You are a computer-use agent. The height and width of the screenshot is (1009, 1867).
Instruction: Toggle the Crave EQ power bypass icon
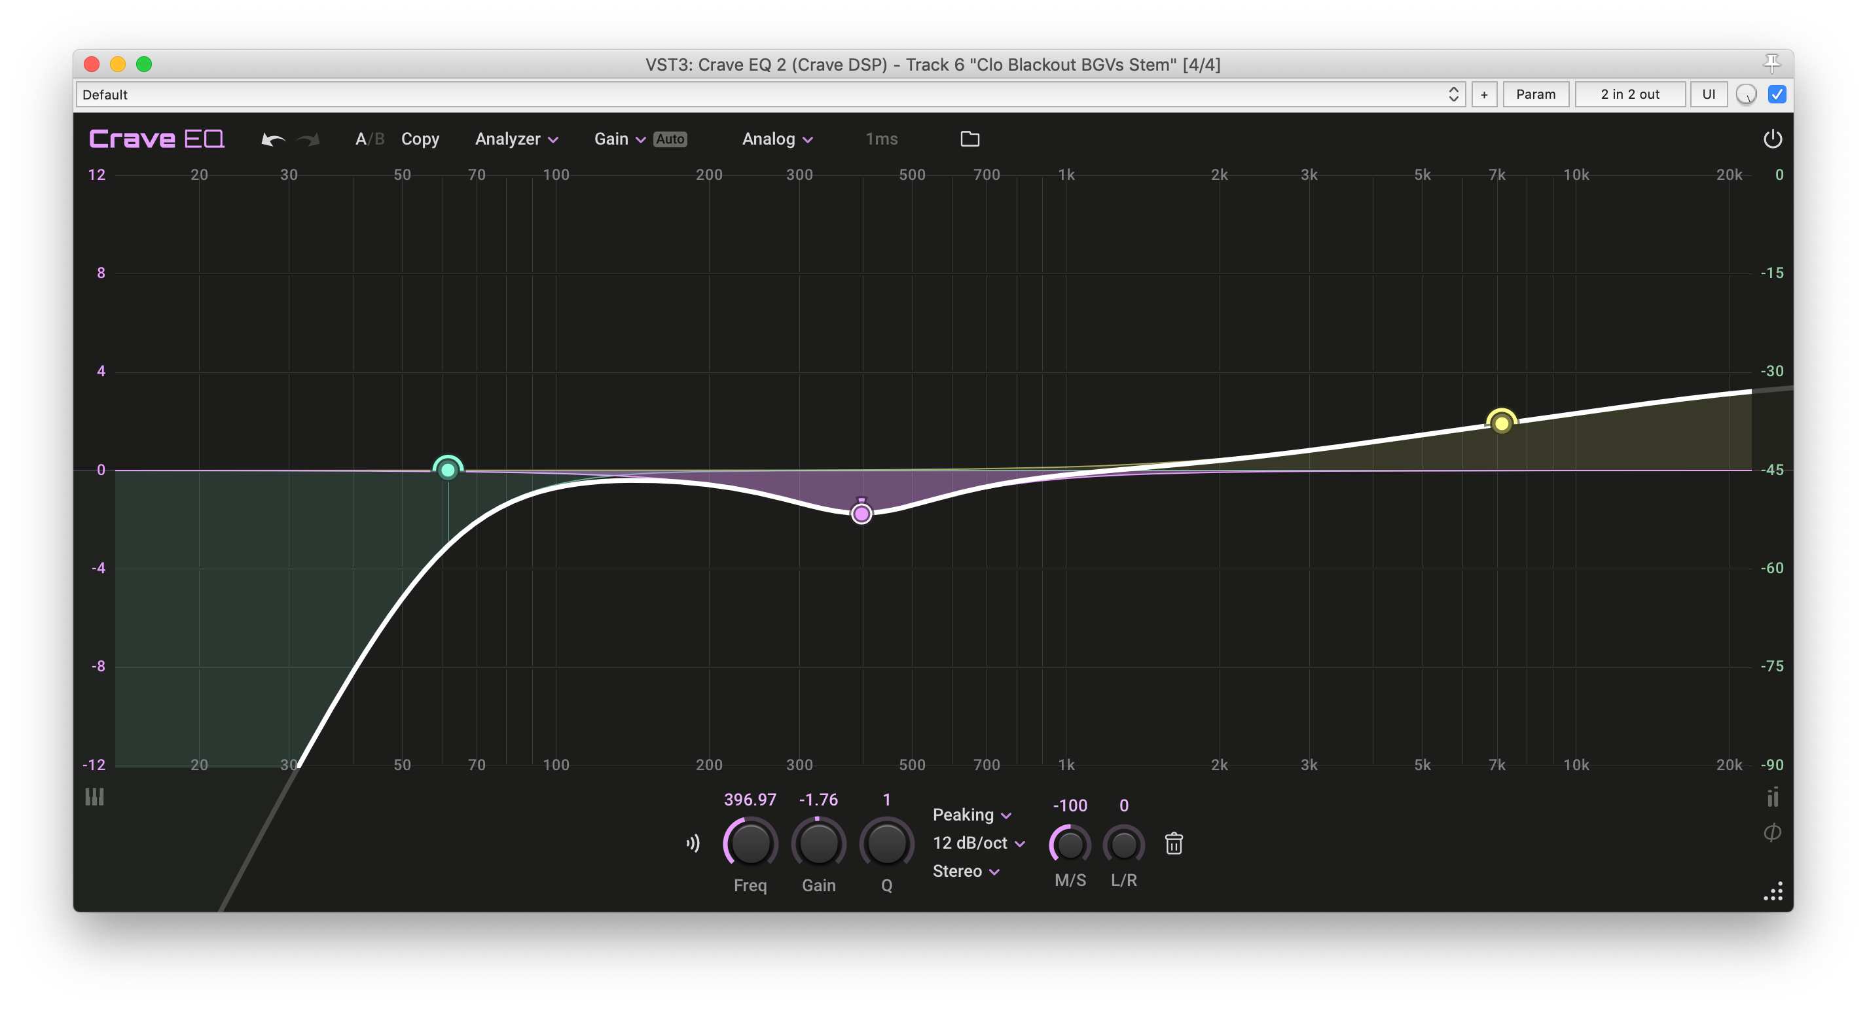point(1772,139)
